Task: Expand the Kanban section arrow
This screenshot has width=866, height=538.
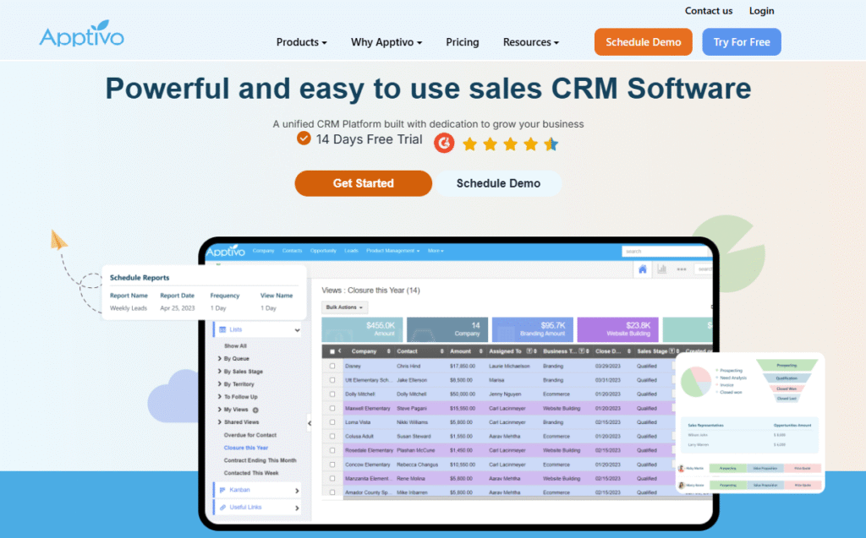Action: [297, 491]
